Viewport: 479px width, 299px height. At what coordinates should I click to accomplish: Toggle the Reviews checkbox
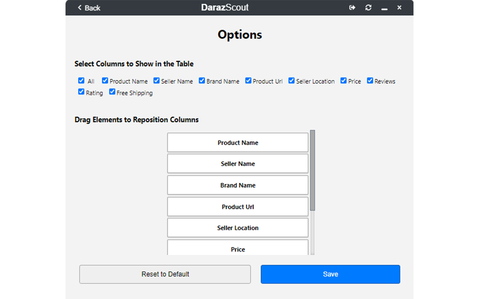coord(370,81)
